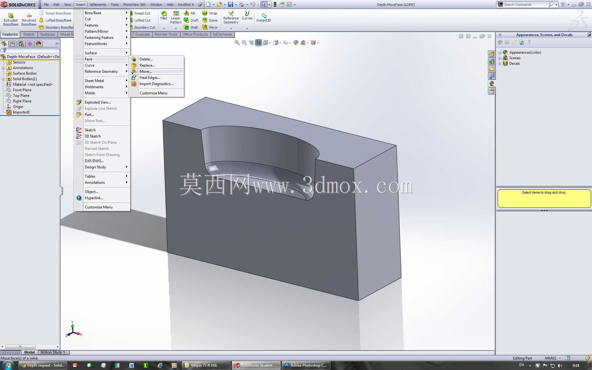Click the Dome feature tool

click(210, 20)
